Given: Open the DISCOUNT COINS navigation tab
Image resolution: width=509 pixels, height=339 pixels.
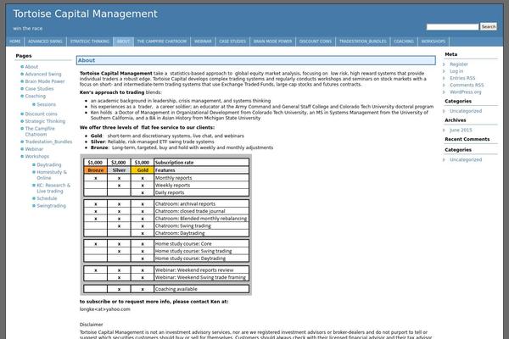Looking at the screenshot, I should pyautogui.click(x=316, y=42).
